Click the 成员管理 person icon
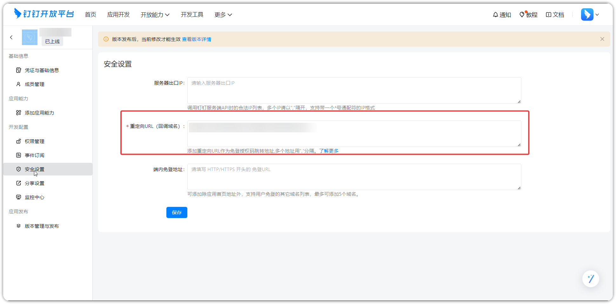The image size is (616, 304). tap(18, 84)
